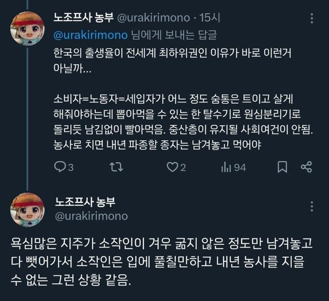Click the reply speech bubble icon
The image size is (329, 301).
click(60, 167)
